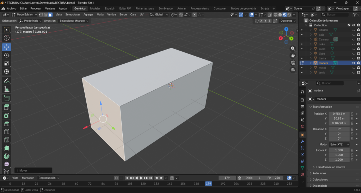Choose the Transform tool
The image size is (361, 193).
6,72
